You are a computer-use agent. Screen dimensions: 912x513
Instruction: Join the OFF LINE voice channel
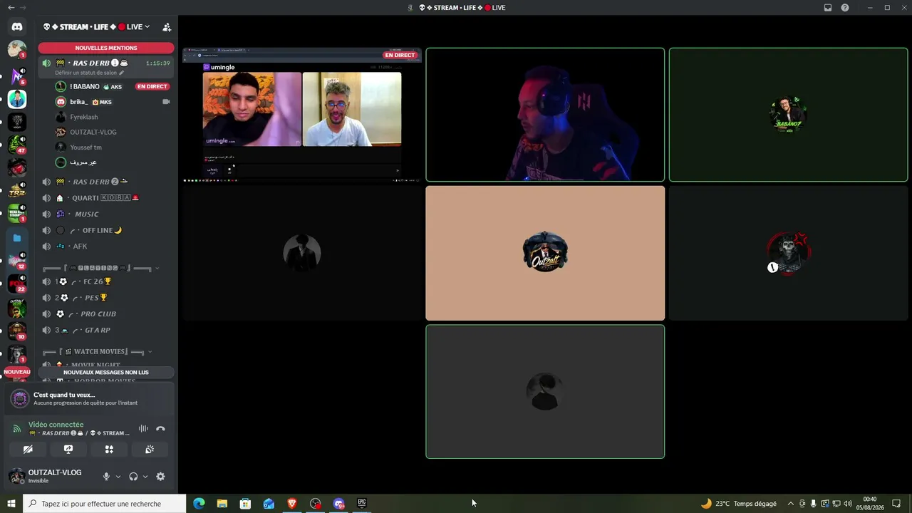click(106, 230)
